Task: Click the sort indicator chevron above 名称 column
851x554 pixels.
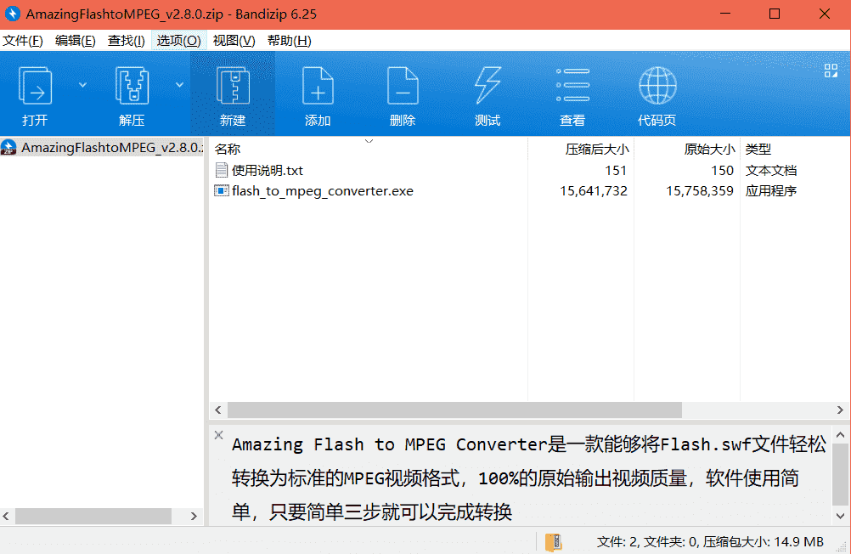Action: pyautogui.click(x=369, y=141)
